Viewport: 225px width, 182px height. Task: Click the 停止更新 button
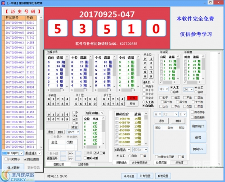[x=13, y=168]
